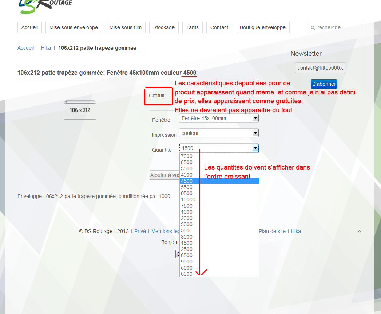Viewport: 381px width, 314px height.
Task: Select quantity 2500 in list
Action: (219, 249)
